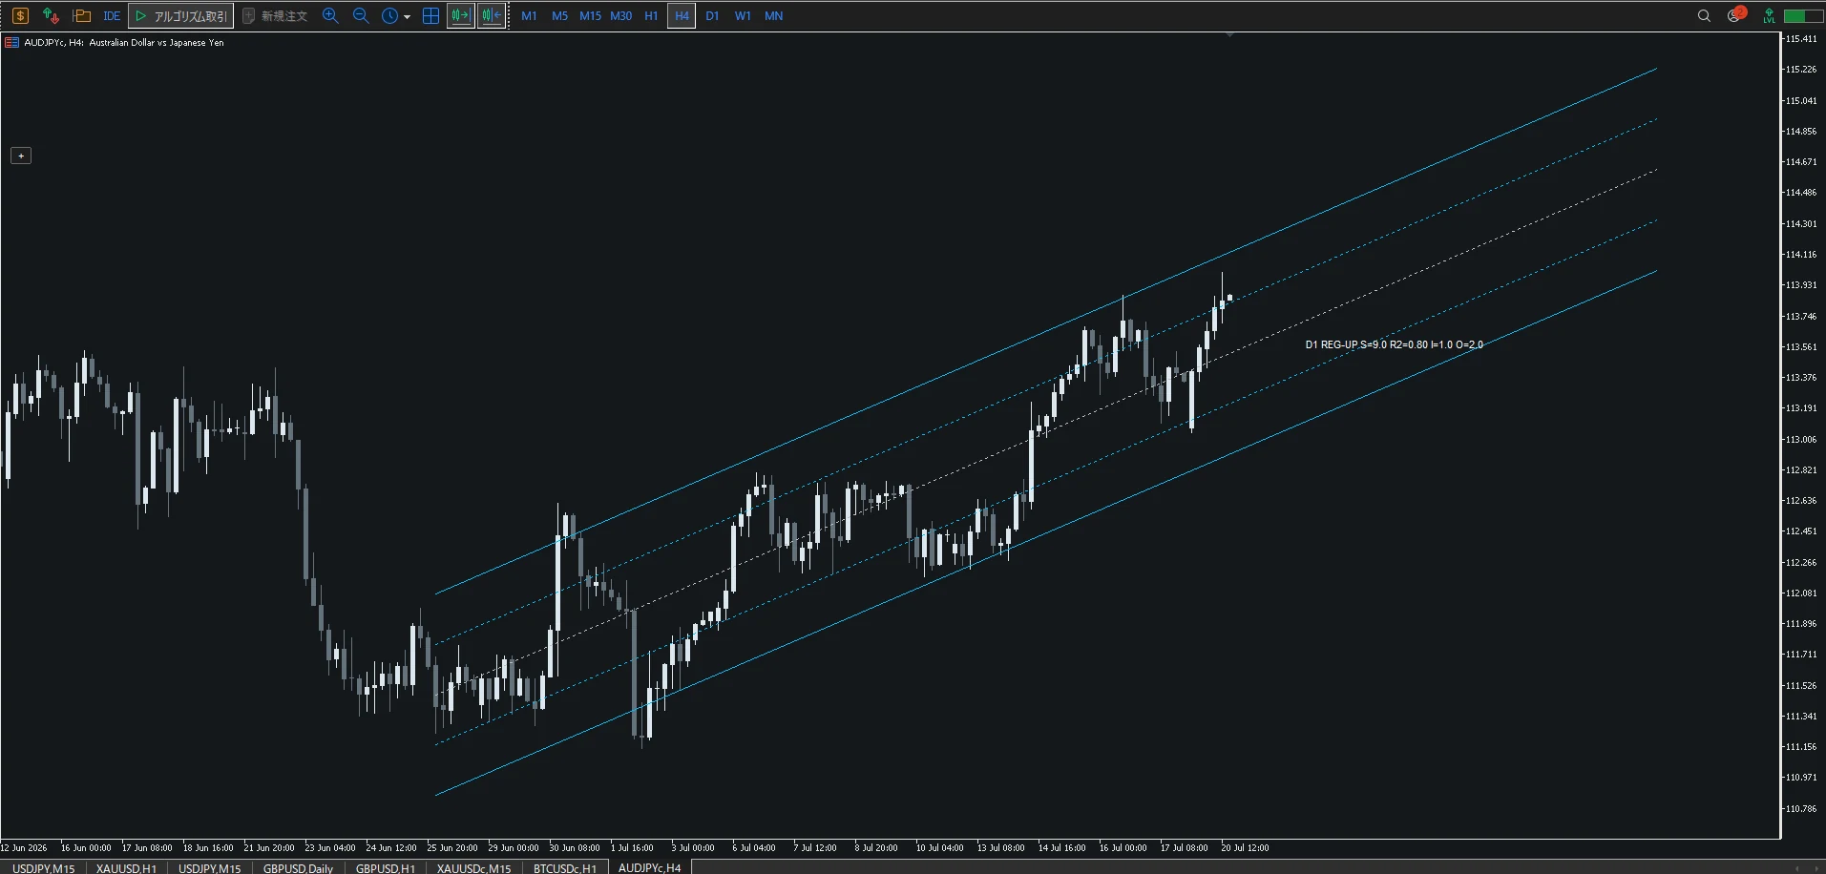Open the account notifications icon
Viewport: 1826px width, 874px height.
tap(1735, 14)
